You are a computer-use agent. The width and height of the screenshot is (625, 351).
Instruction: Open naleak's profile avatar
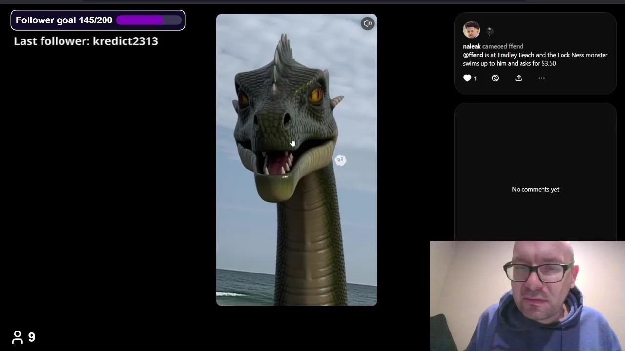[471, 30]
